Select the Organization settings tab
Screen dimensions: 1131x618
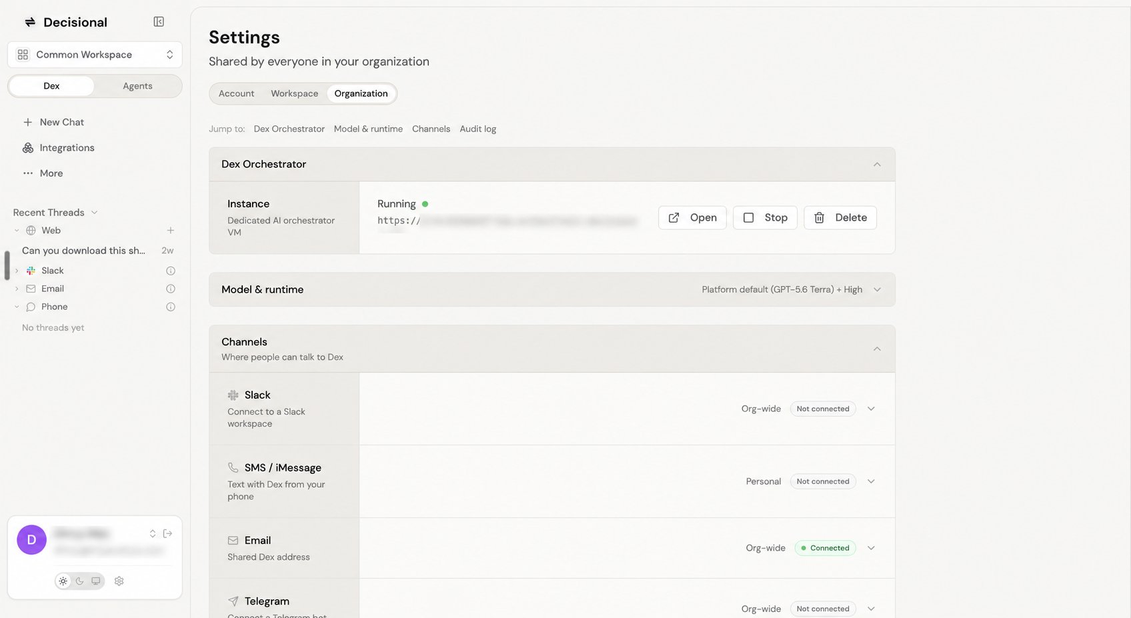click(361, 93)
